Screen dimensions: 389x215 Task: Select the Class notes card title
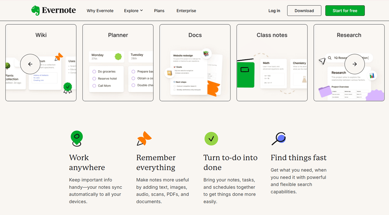272,35
